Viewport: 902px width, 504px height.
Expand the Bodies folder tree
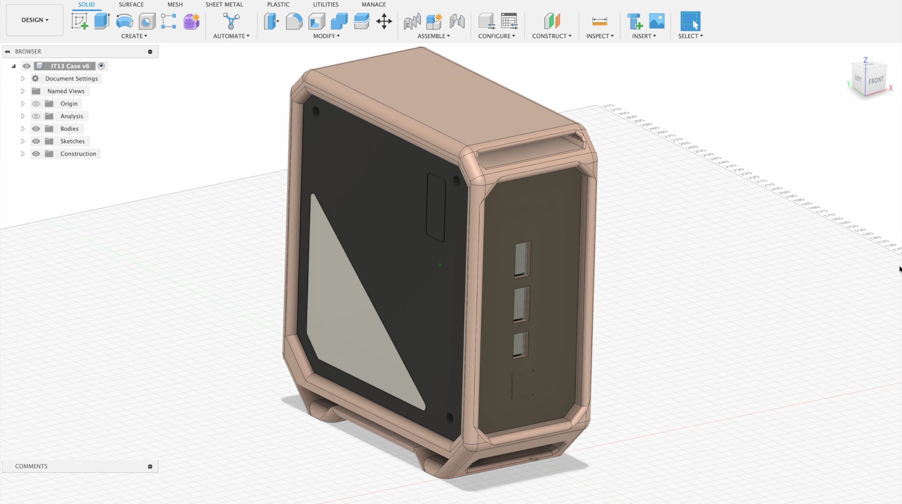[x=23, y=129]
